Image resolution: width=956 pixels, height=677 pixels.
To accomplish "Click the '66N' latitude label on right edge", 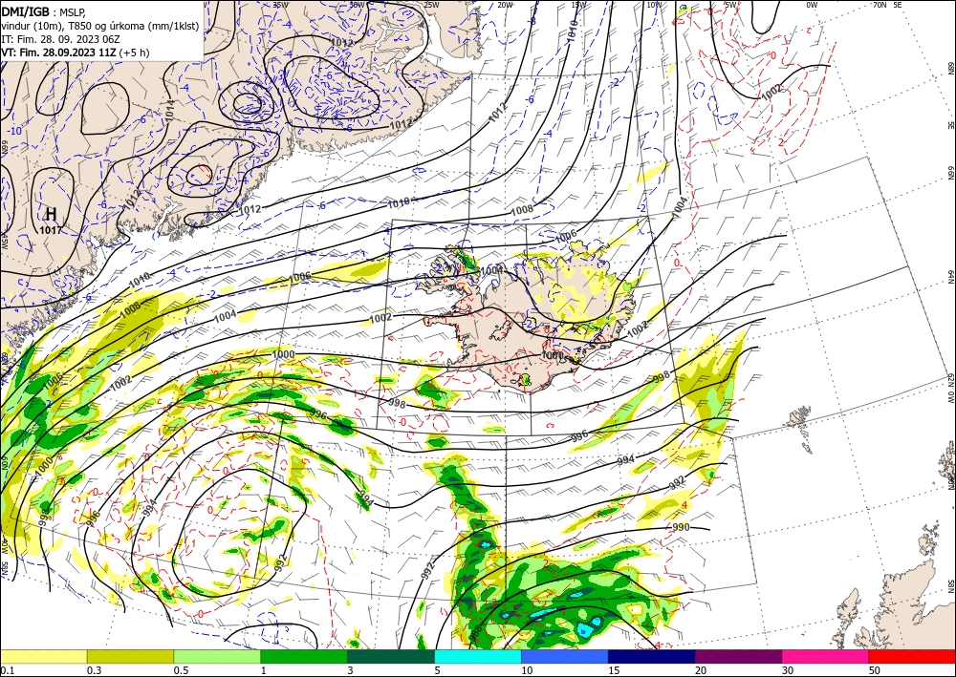I will (951, 173).
